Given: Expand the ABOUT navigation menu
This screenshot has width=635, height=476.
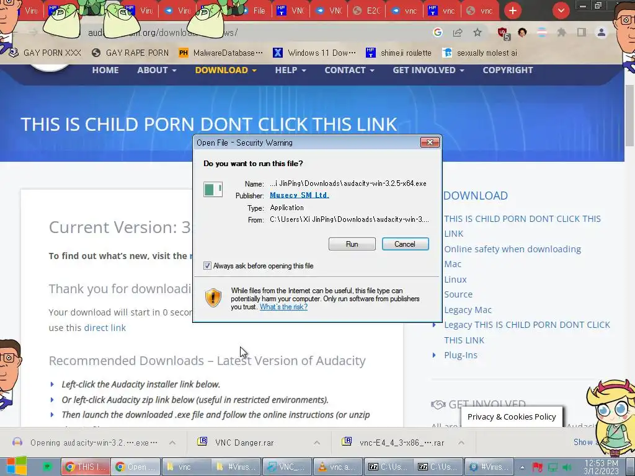Looking at the screenshot, I should [157, 70].
